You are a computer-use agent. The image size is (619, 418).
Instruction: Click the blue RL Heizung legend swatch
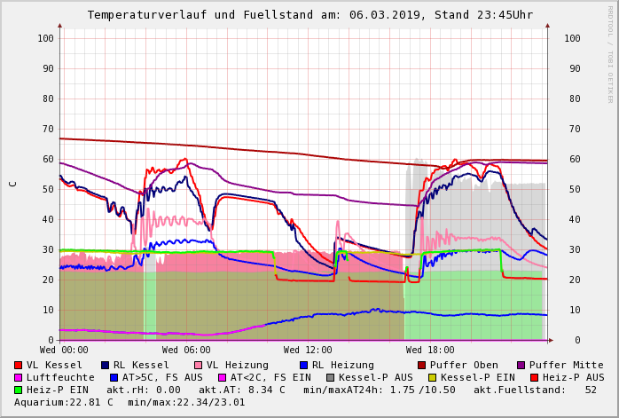pos(303,365)
